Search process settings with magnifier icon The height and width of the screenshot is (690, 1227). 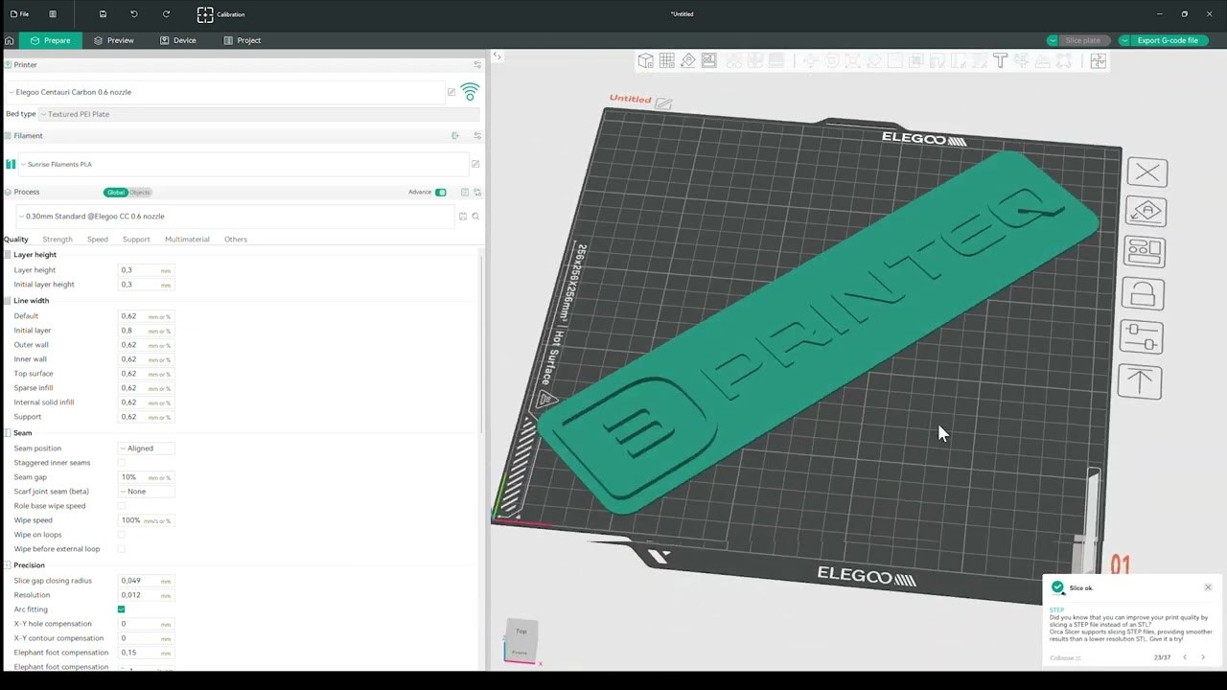point(475,217)
